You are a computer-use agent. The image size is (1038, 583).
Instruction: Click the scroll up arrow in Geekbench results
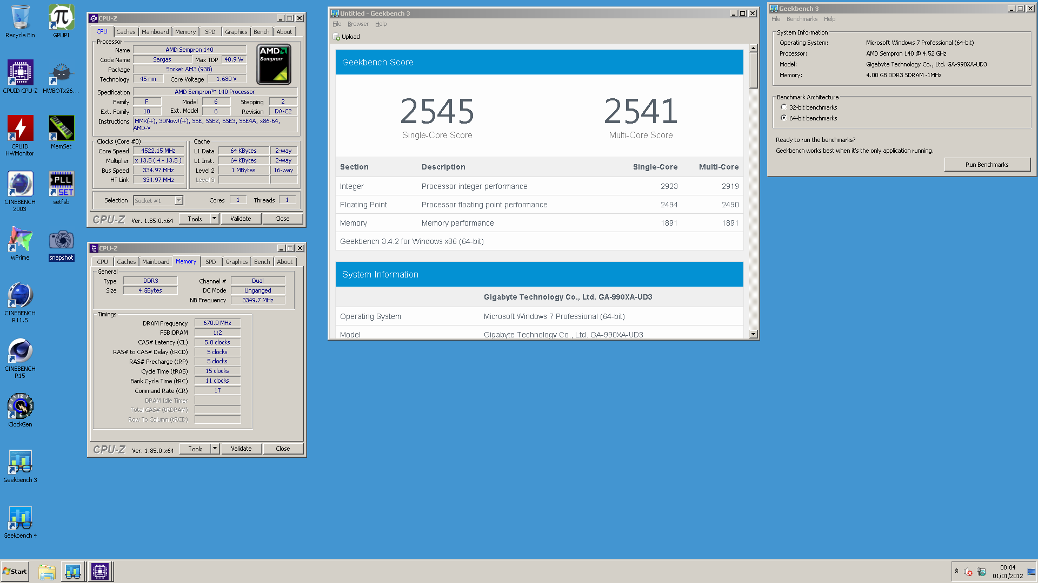click(753, 48)
